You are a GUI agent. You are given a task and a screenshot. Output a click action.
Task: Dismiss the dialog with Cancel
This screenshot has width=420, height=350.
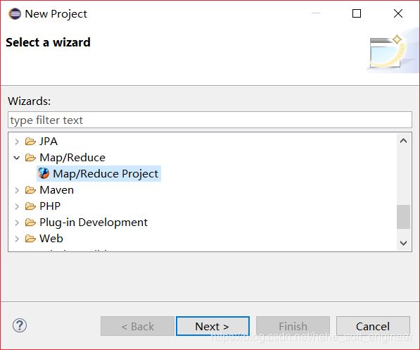[373, 326]
